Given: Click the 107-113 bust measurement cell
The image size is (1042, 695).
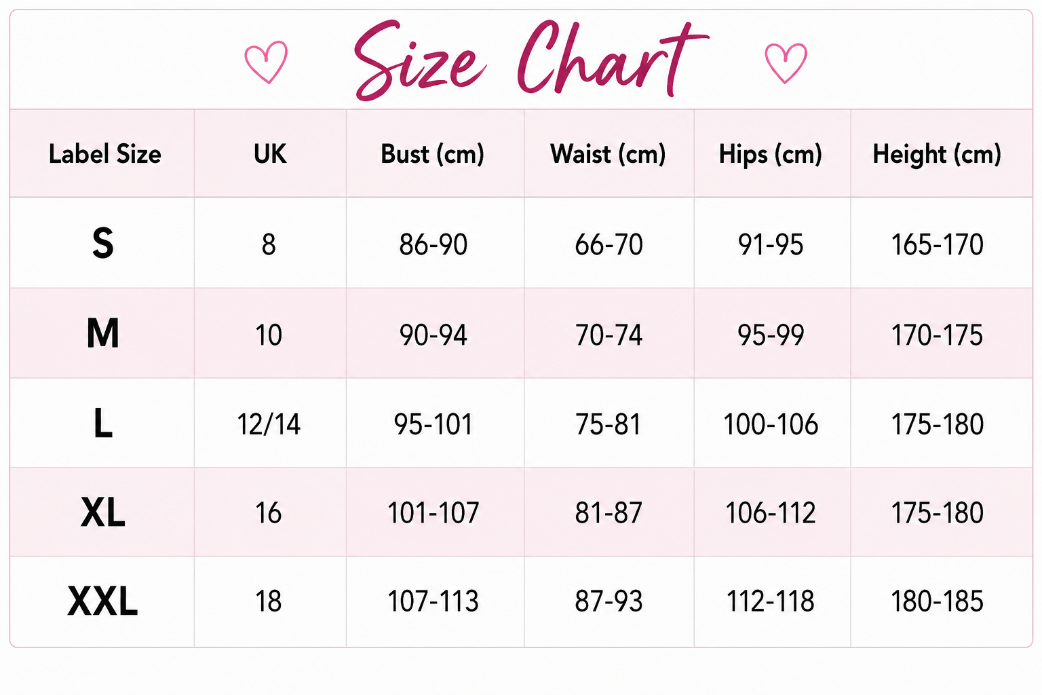Looking at the screenshot, I should click(x=435, y=601).
